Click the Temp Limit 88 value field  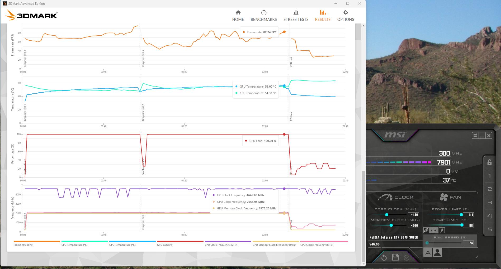coord(469,225)
